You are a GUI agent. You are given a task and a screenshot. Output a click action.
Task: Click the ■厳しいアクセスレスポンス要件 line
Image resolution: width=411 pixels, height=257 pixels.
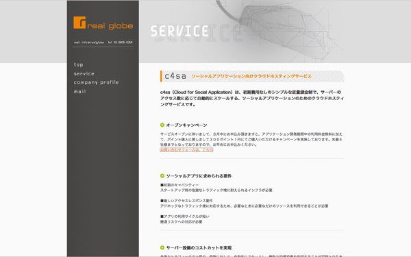tap(186, 201)
